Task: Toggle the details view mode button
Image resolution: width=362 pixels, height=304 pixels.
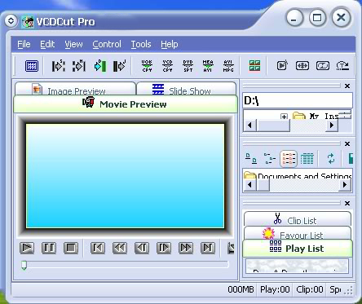Action: coord(307,159)
